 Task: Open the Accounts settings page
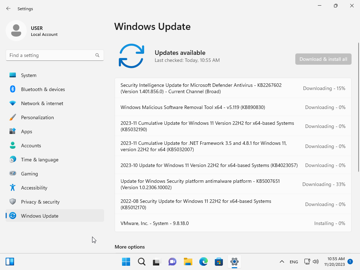coord(54,145)
